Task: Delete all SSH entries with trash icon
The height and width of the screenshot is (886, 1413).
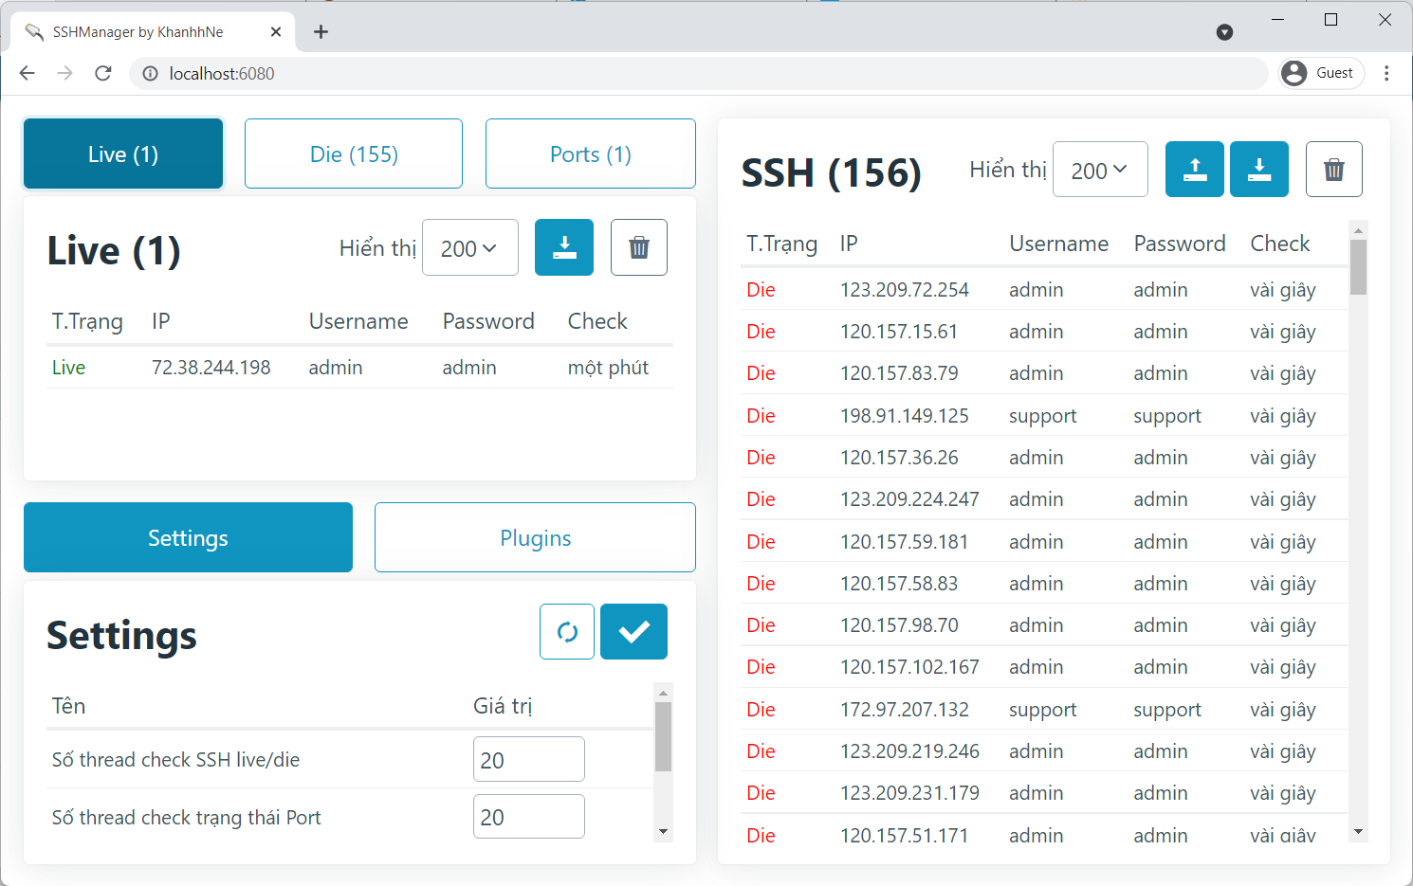Action: tap(1333, 170)
